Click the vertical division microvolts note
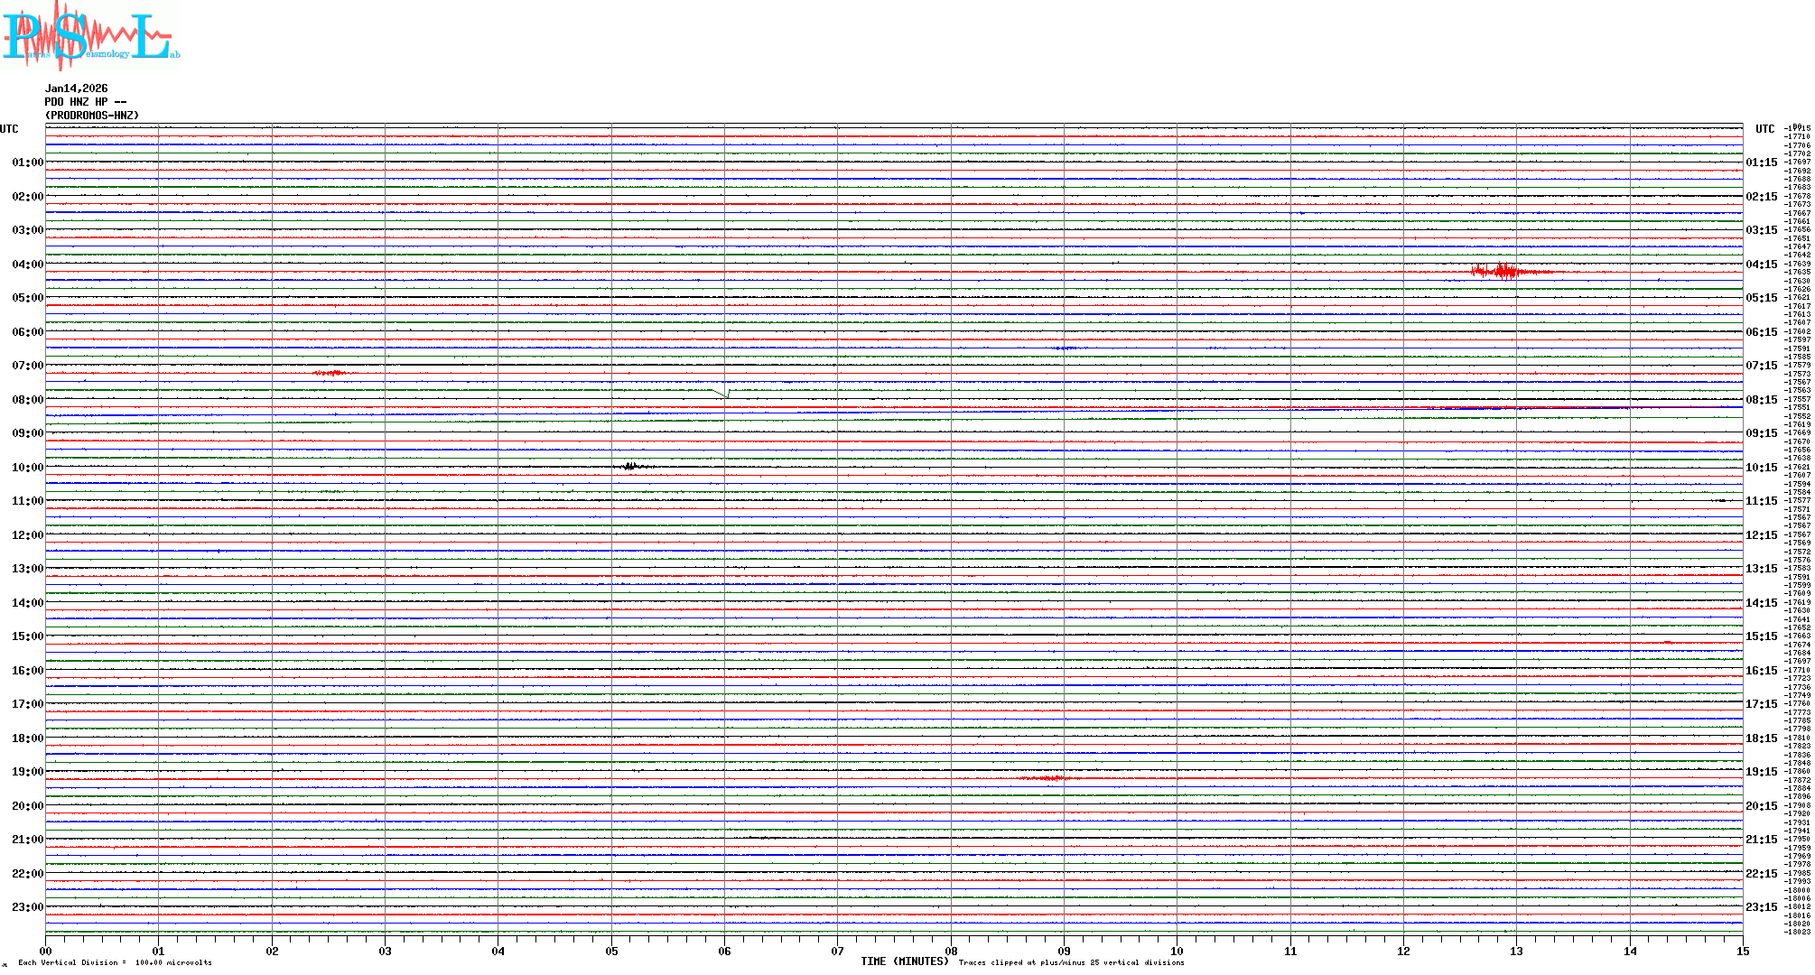 tap(115, 962)
